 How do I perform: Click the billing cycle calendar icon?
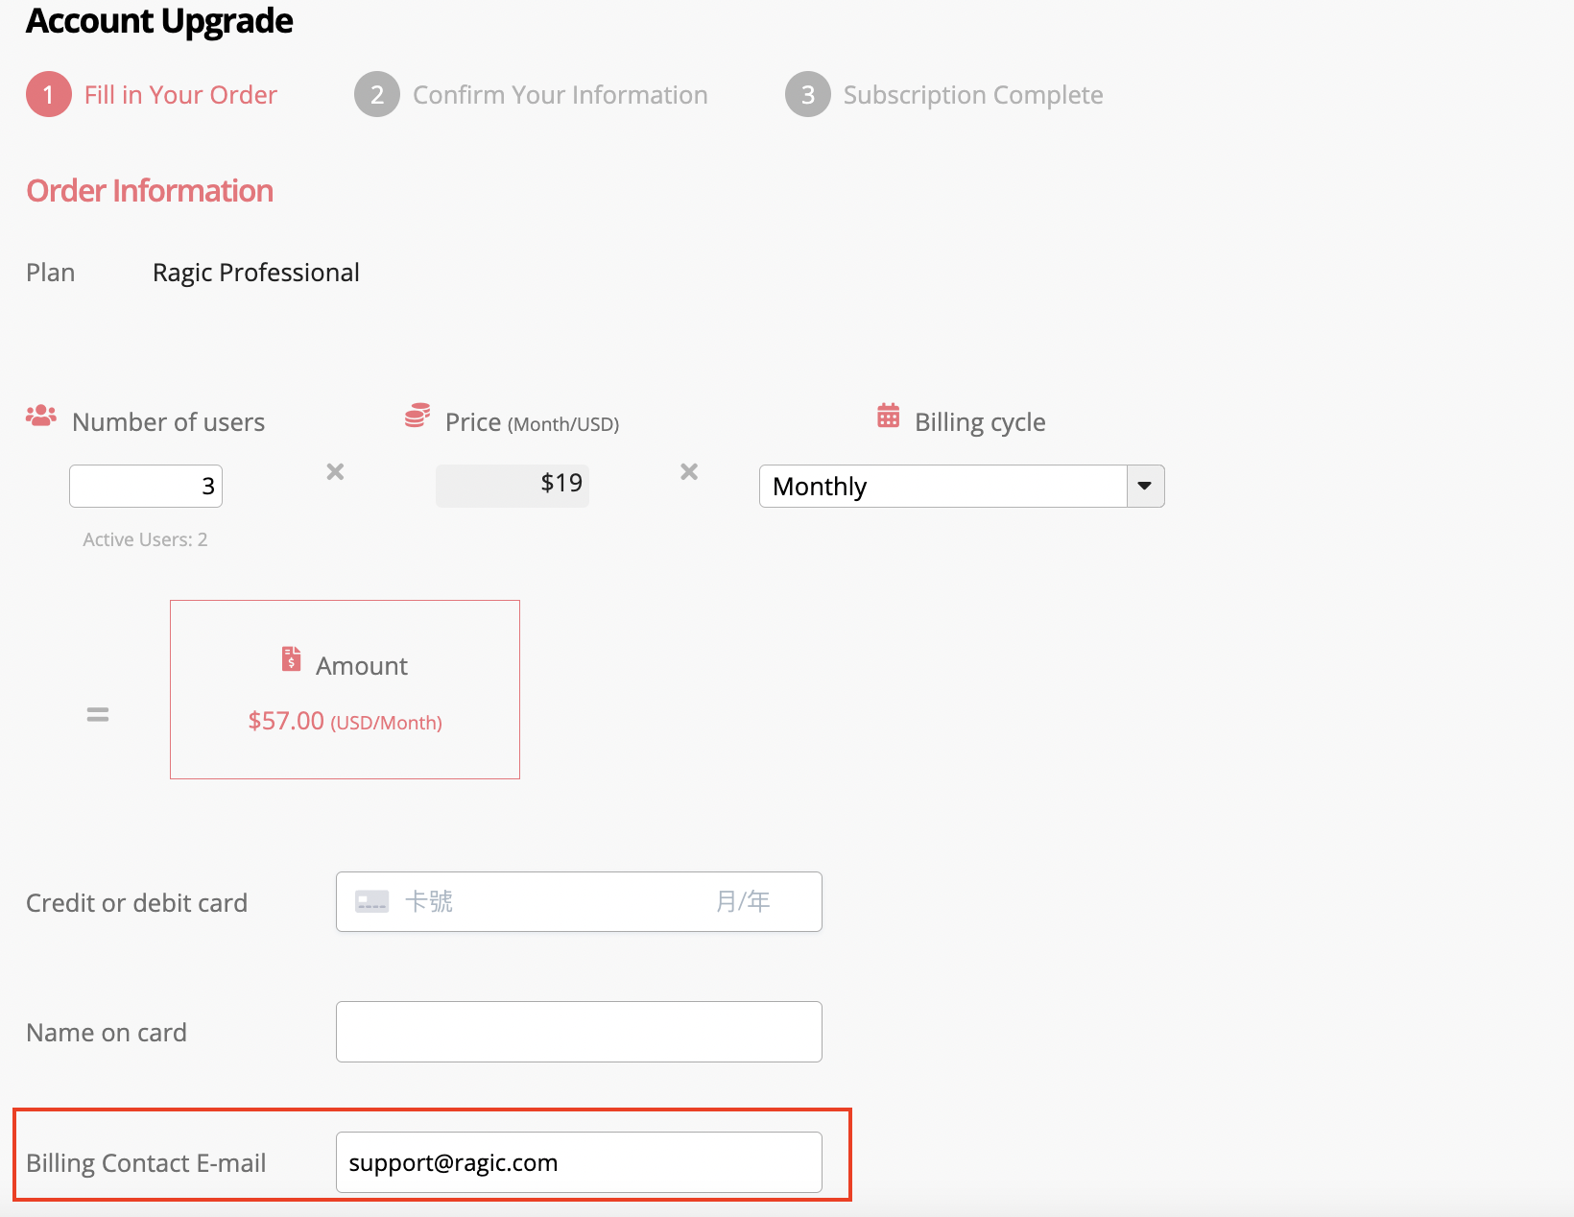click(x=888, y=416)
